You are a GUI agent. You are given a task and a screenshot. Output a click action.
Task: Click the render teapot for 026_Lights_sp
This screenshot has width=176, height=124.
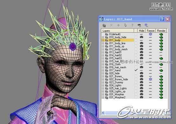tap(161, 92)
